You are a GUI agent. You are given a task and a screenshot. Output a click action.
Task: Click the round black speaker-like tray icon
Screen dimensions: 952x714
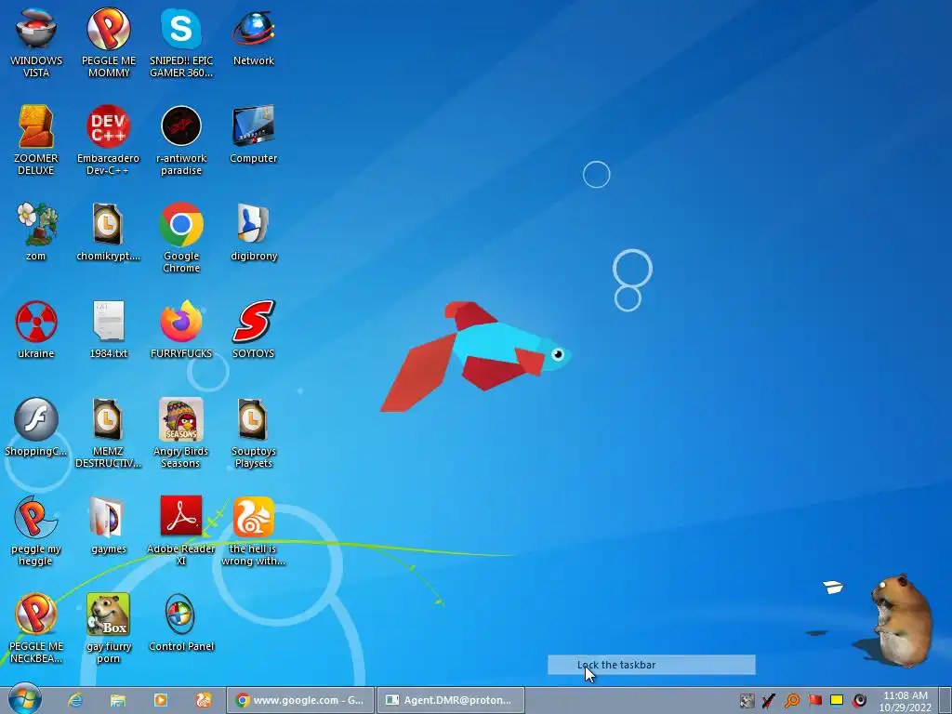[x=860, y=701]
